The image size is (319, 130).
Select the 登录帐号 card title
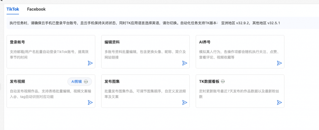tap(17, 42)
